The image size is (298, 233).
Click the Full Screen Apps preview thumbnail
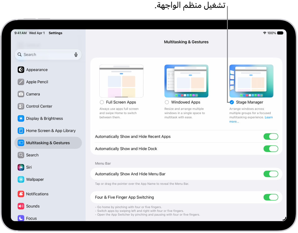tap(121, 81)
